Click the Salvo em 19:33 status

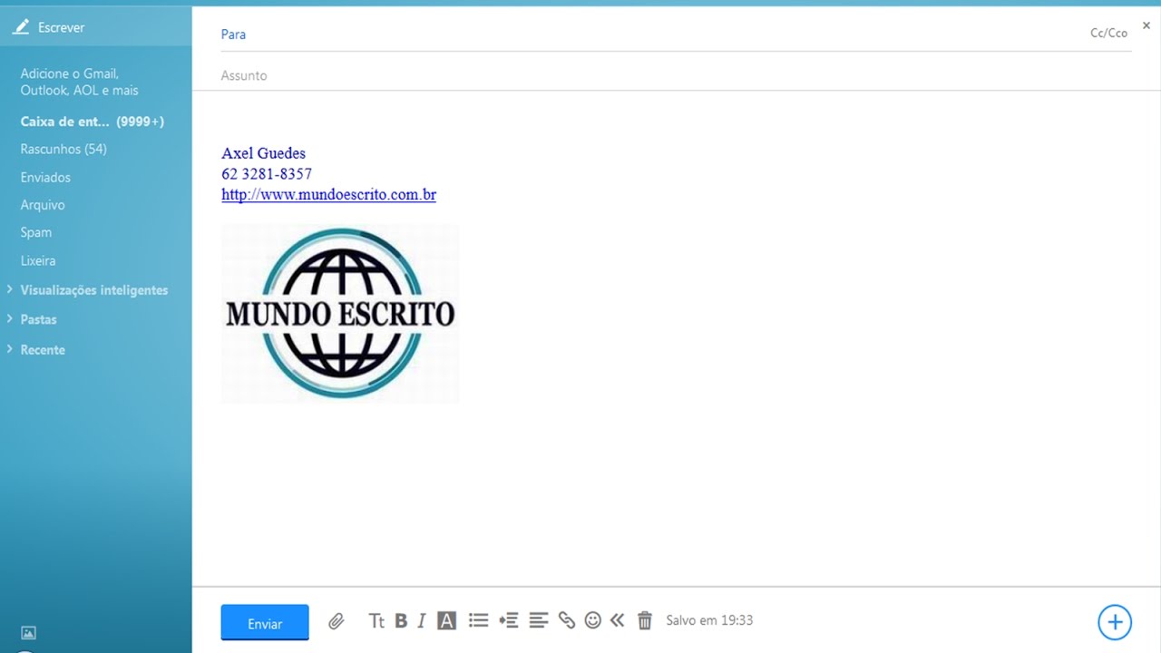pyautogui.click(x=709, y=620)
